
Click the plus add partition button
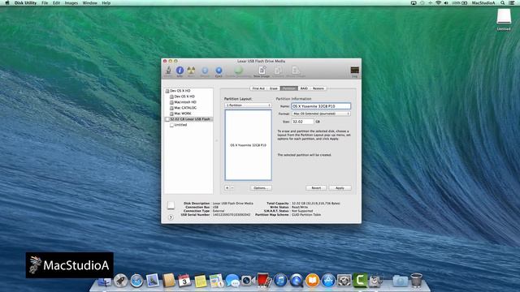(x=227, y=187)
